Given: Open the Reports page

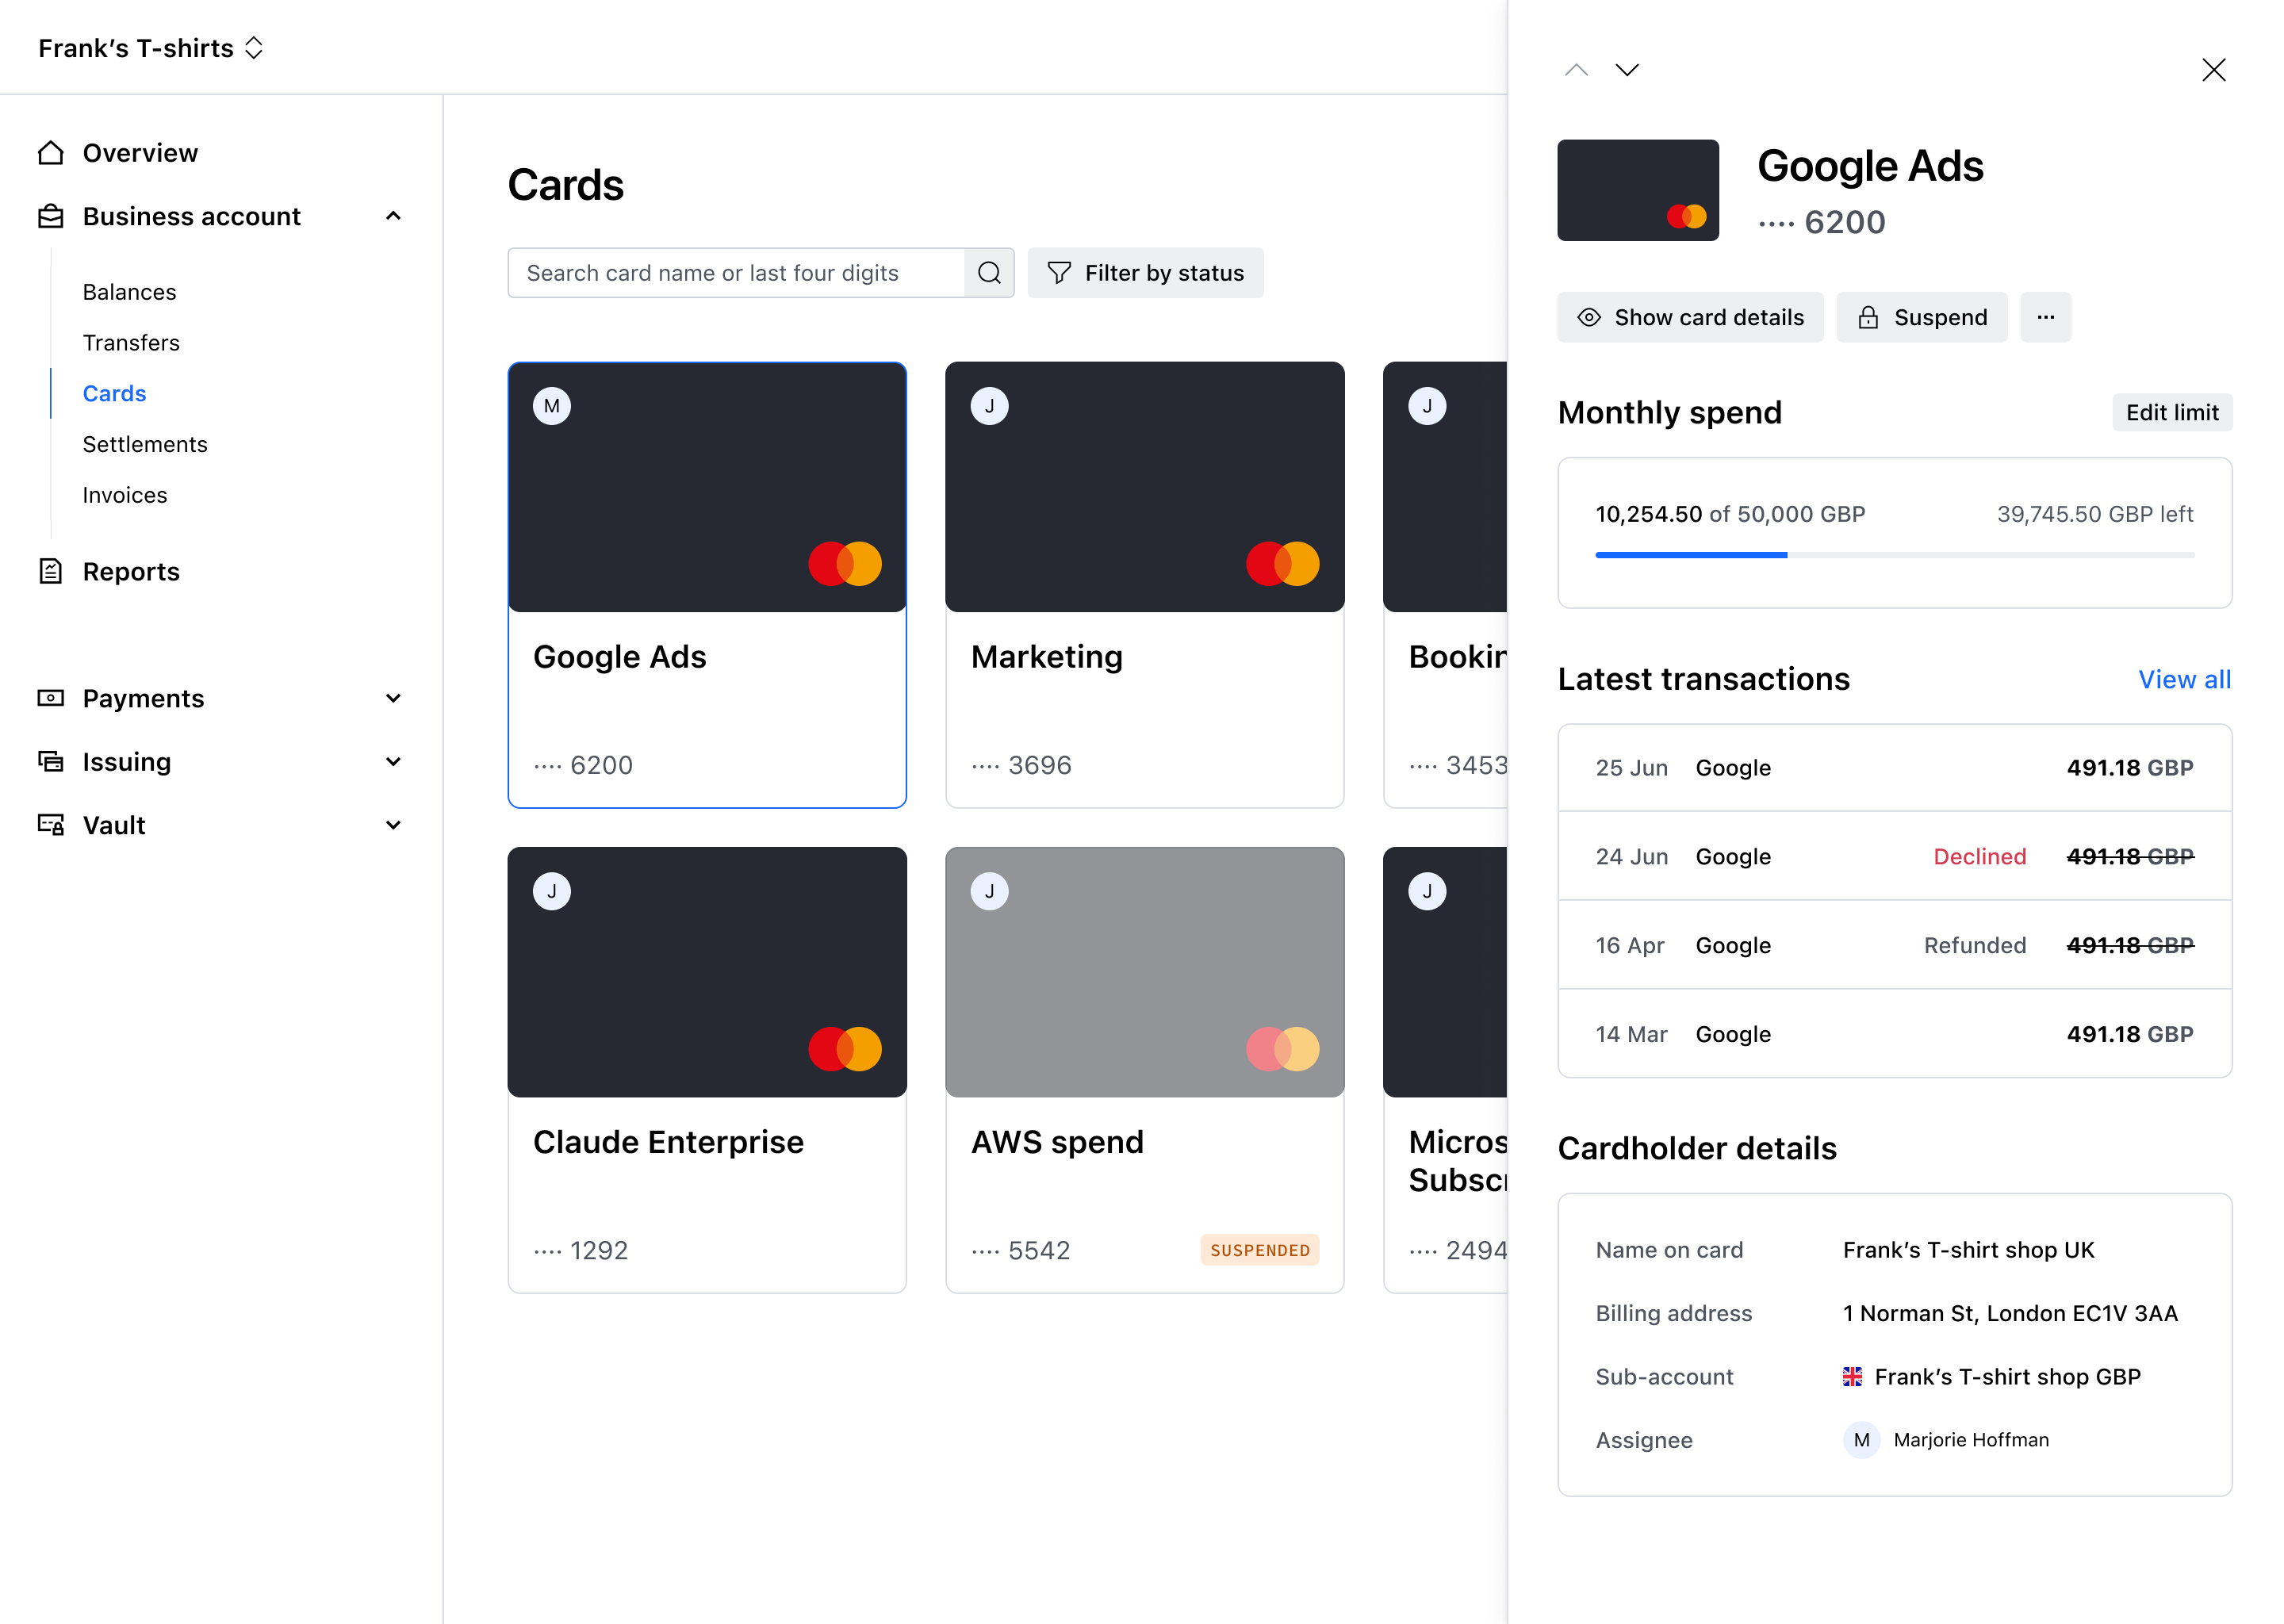Looking at the screenshot, I should click(x=131, y=571).
